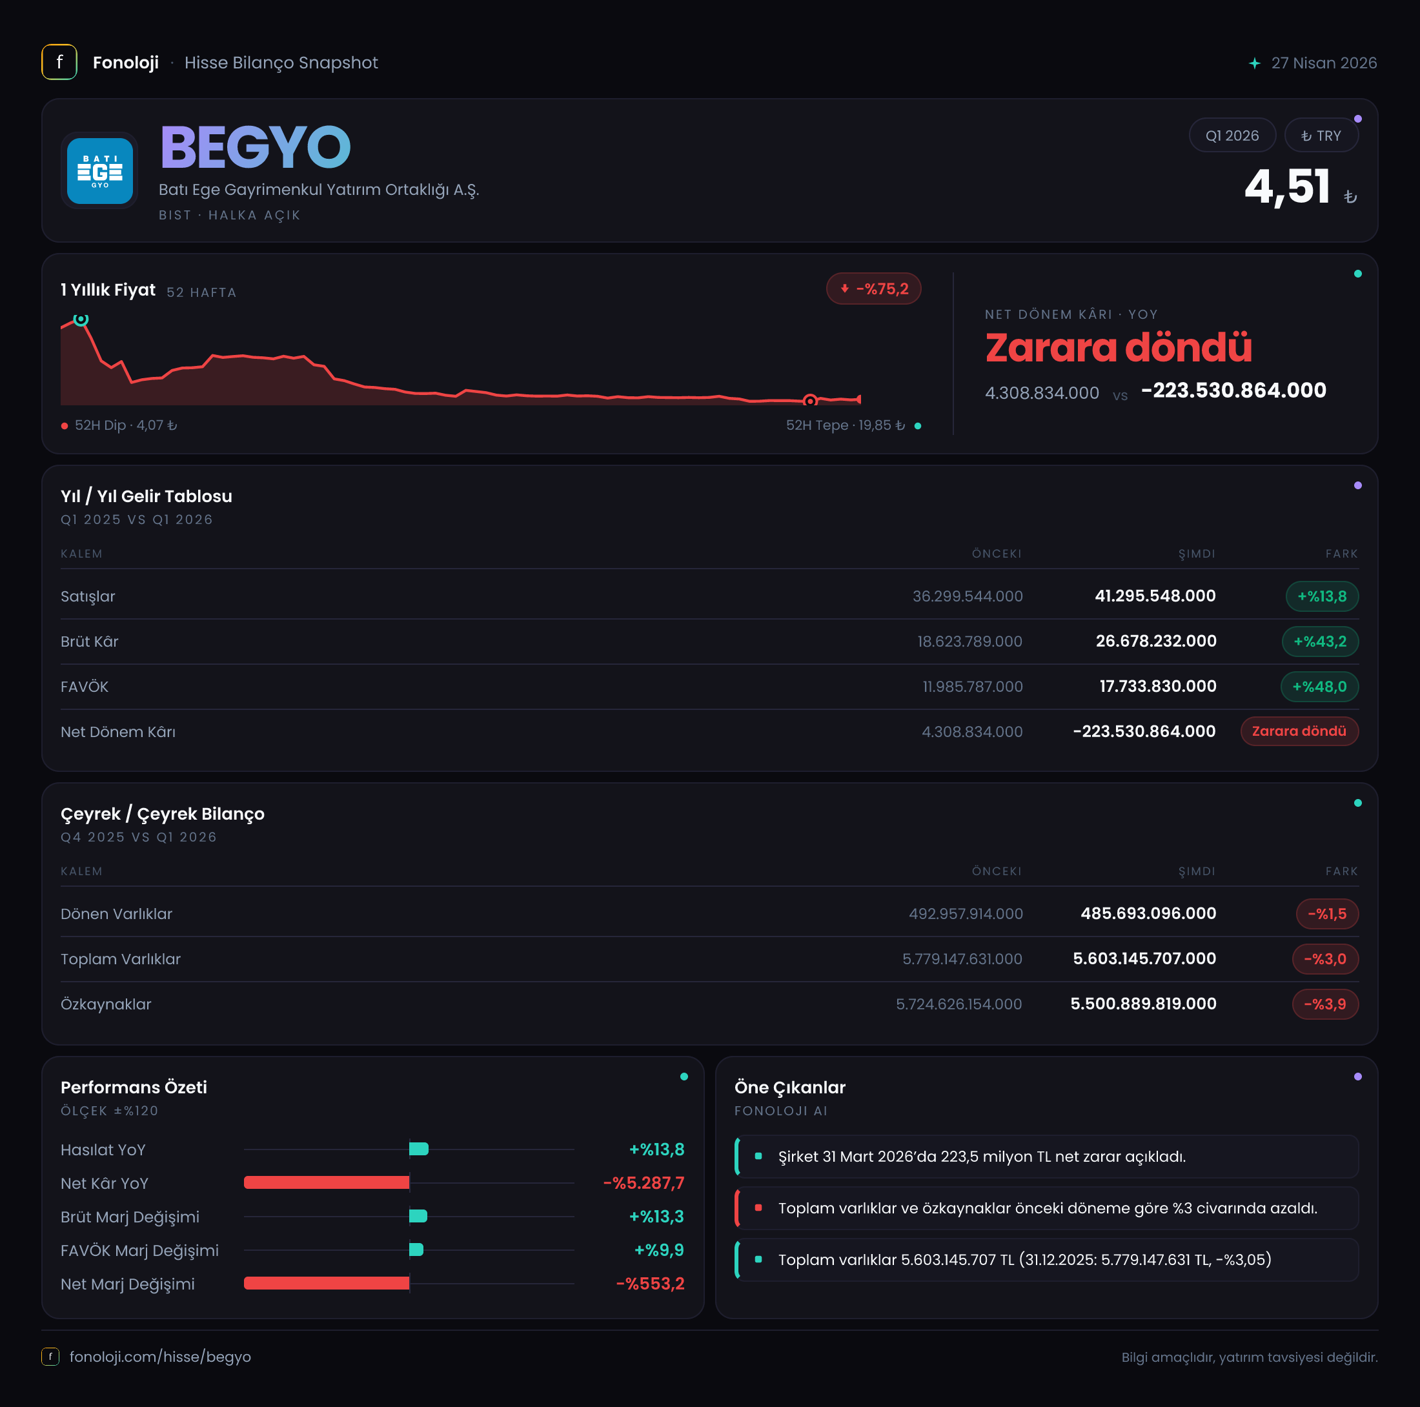
Task: Select the TRY currency pill
Action: point(1321,136)
